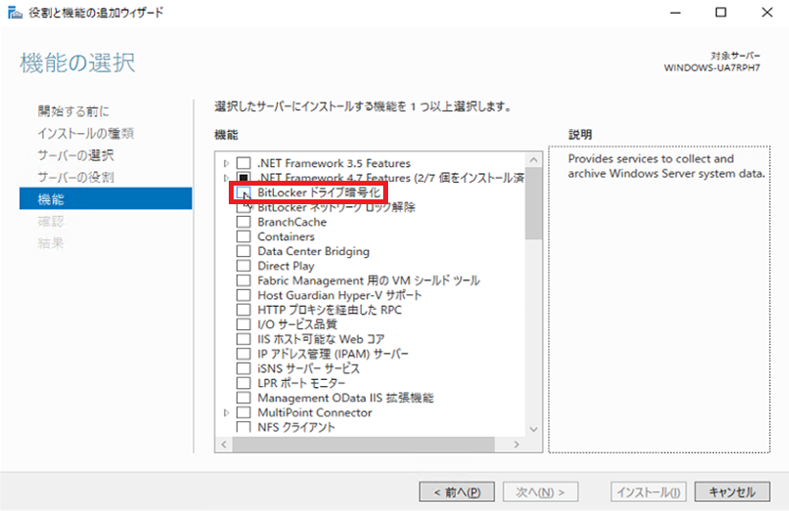This screenshot has height=511, width=789.
Task: Check the LPR ポート モニター box
Action: point(243,383)
